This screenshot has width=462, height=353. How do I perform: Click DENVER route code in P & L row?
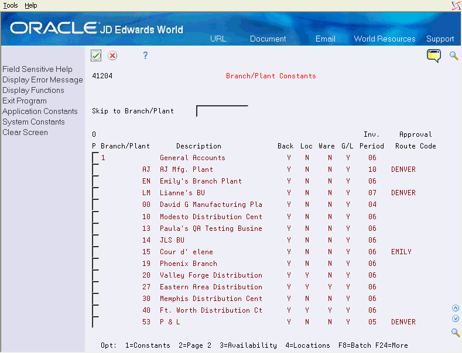tap(403, 322)
